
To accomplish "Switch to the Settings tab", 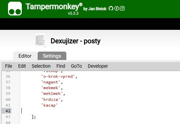I will click(52, 56).
